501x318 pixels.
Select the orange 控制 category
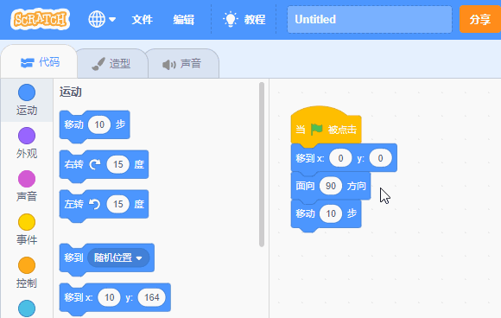tap(27, 272)
